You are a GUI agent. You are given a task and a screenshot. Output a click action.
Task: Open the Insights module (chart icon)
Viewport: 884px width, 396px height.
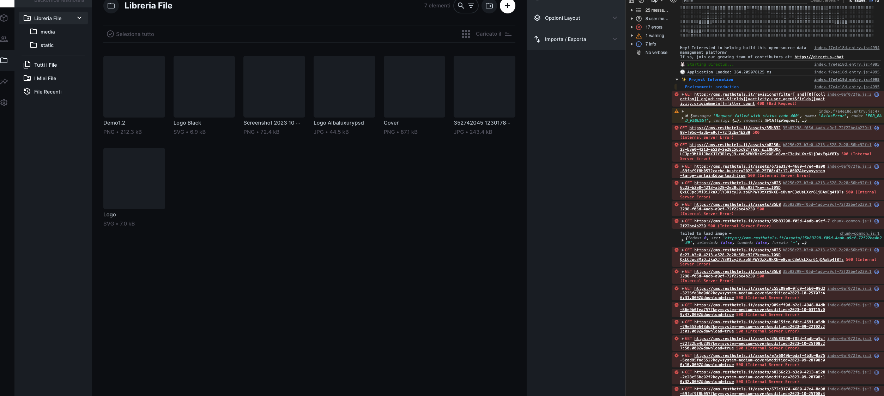[5, 82]
